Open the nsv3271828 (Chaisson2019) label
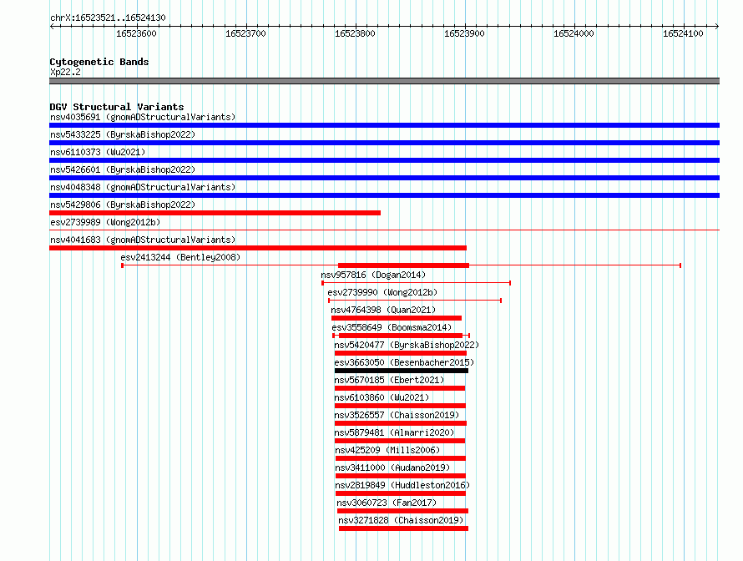Screen dimensions: 743x561 (401, 520)
